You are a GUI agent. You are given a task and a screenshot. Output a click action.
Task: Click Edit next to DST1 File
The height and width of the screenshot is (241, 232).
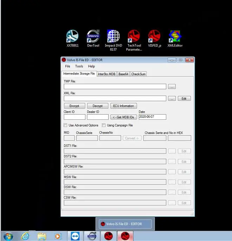point(184,151)
